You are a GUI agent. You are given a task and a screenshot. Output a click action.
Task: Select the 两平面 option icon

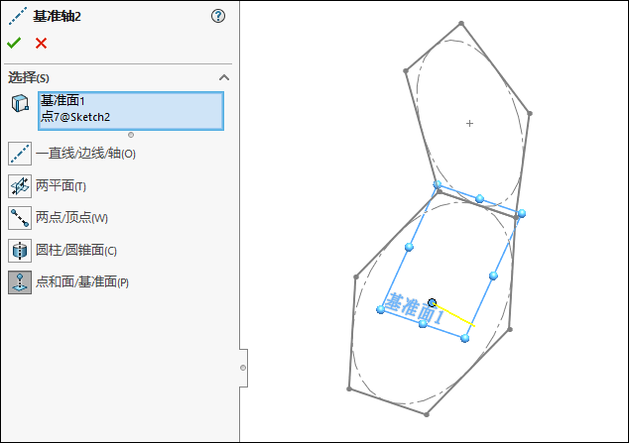pyautogui.click(x=20, y=186)
